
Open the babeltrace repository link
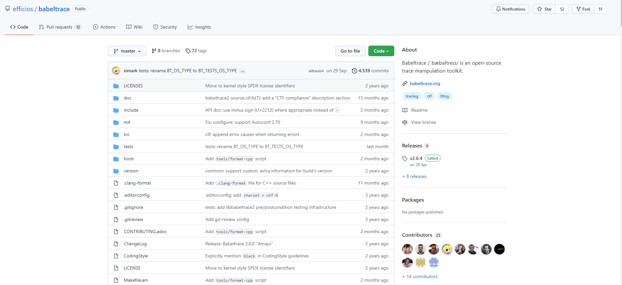[54, 9]
